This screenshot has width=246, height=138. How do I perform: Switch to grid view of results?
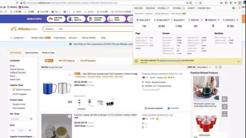tap(220, 67)
